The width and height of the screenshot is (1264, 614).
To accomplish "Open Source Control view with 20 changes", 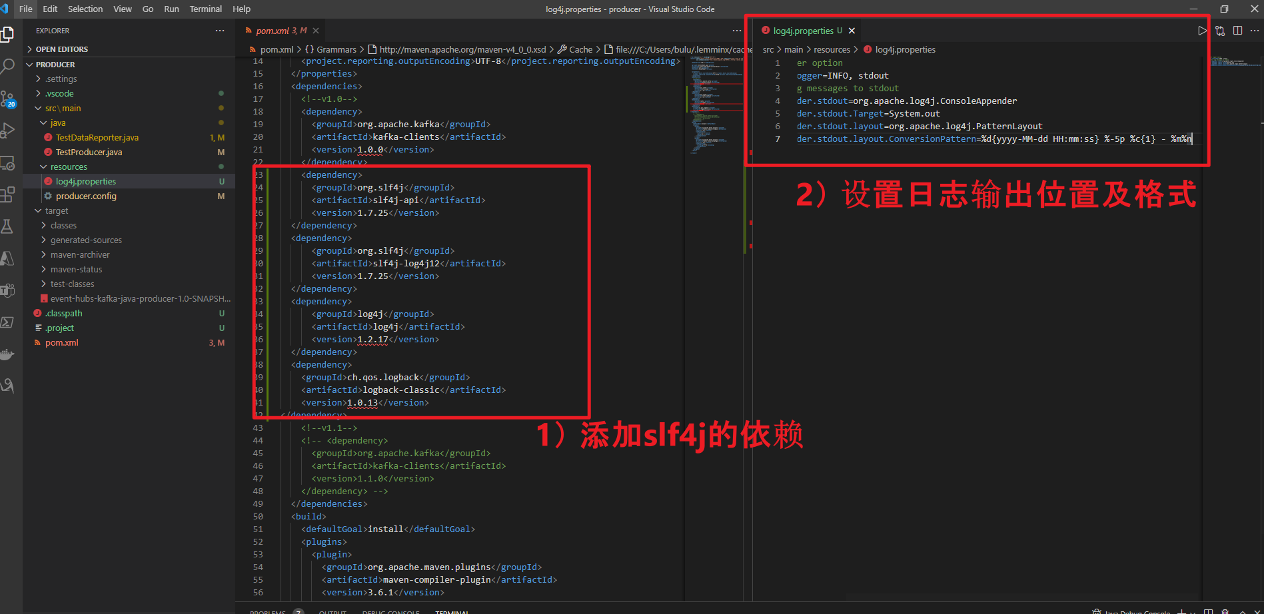I will 7,99.
